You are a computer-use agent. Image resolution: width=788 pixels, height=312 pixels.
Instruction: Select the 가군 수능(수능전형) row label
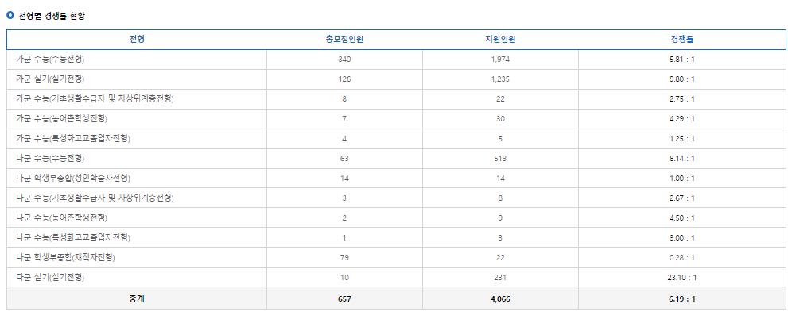click(50, 60)
